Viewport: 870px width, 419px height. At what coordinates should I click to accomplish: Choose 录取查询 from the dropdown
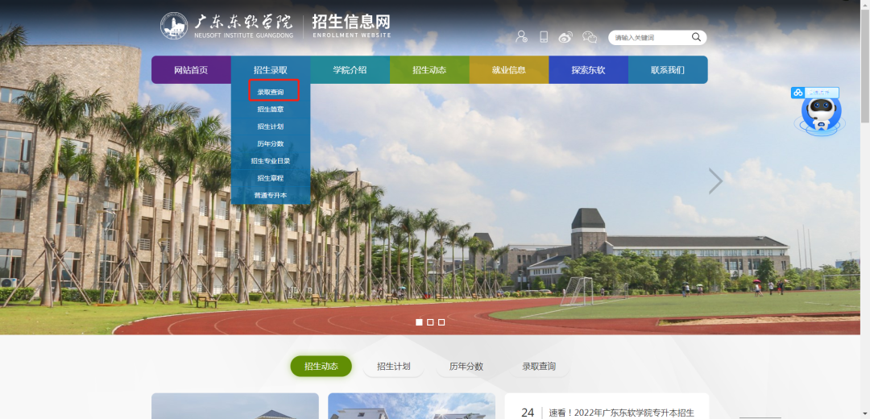pyautogui.click(x=271, y=92)
